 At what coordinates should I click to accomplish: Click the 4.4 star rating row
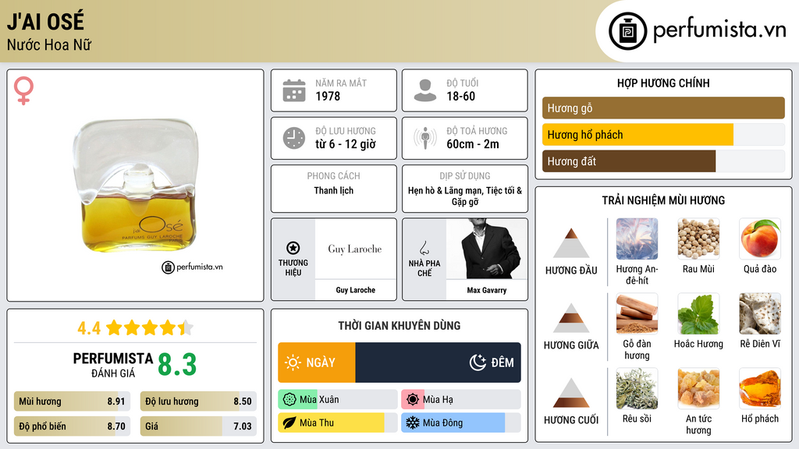[x=135, y=328]
